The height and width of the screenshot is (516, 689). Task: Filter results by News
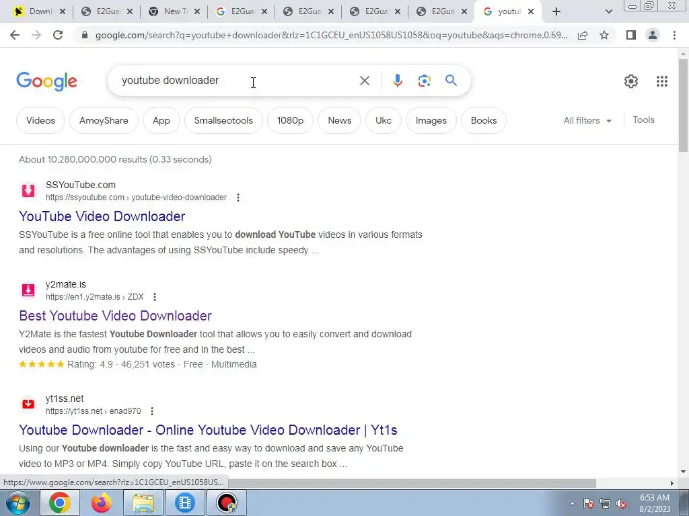(x=340, y=120)
